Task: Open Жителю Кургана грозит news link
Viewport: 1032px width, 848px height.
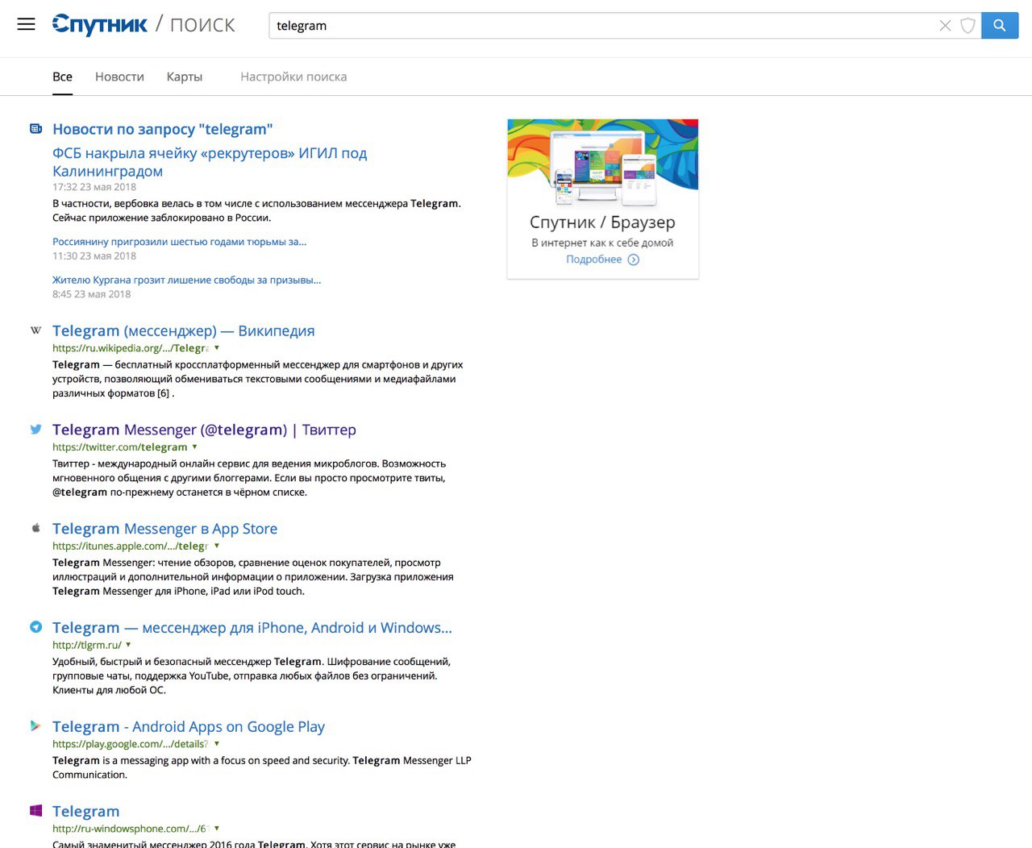Action: click(186, 281)
